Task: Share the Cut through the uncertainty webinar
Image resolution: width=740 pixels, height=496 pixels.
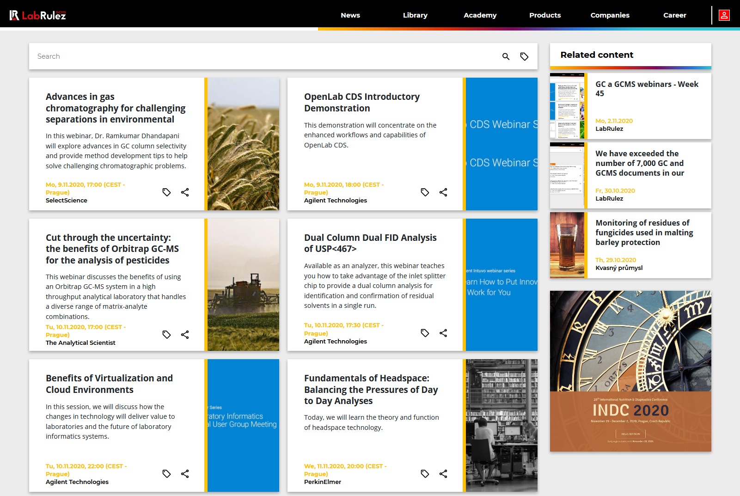Action: pyautogui.click(x=185, y=335)
